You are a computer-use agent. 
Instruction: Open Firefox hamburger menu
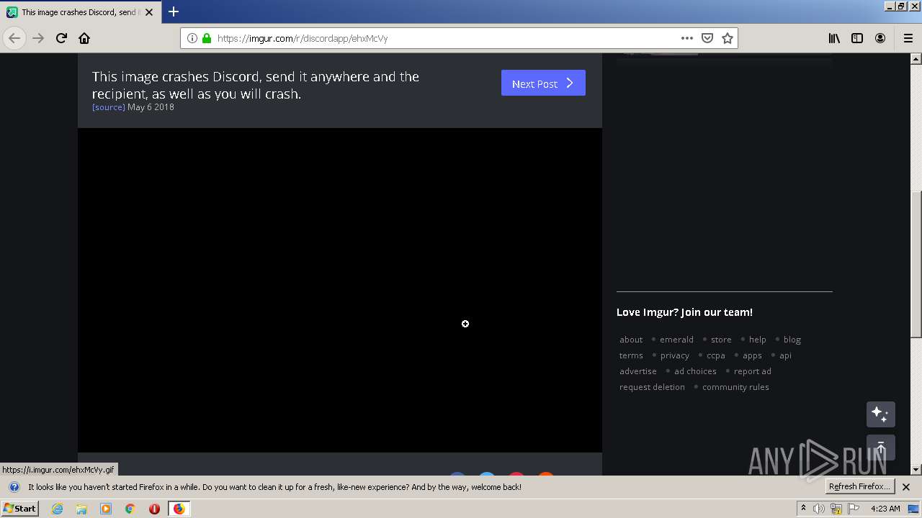tap(908, 38)
